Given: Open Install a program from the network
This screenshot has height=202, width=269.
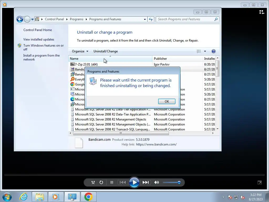Looking at the screenshot, I should pyautogui.click(x=42, y=57).
